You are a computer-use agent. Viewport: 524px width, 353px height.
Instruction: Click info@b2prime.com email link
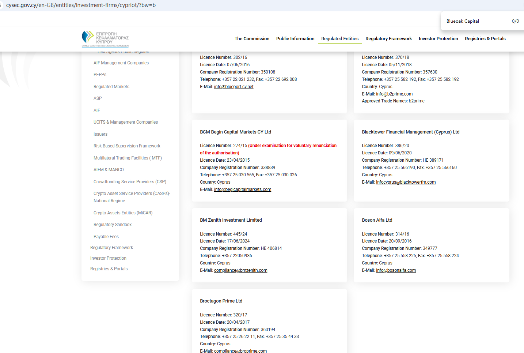point(394,94)
